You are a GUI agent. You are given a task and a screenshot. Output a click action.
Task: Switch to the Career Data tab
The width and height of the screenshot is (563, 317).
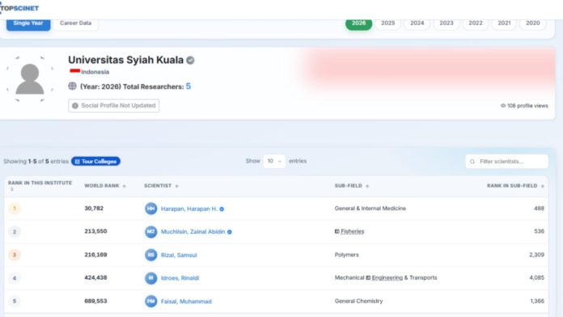76,23
